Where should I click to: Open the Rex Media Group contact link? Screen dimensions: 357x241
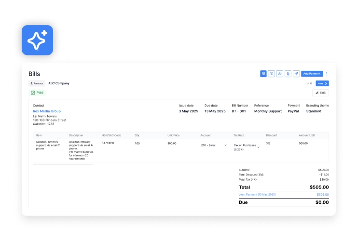(47, 111)
